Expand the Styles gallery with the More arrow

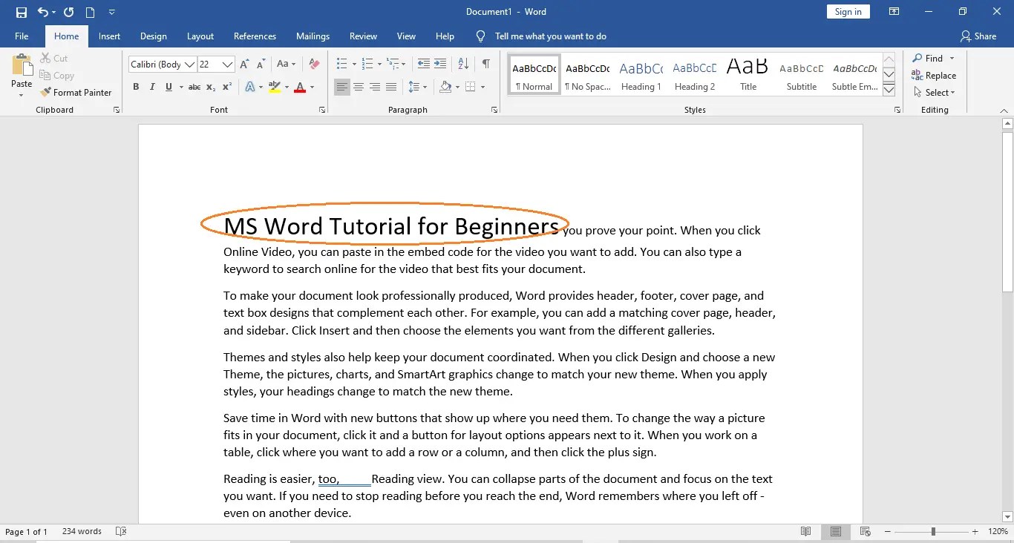889,90
